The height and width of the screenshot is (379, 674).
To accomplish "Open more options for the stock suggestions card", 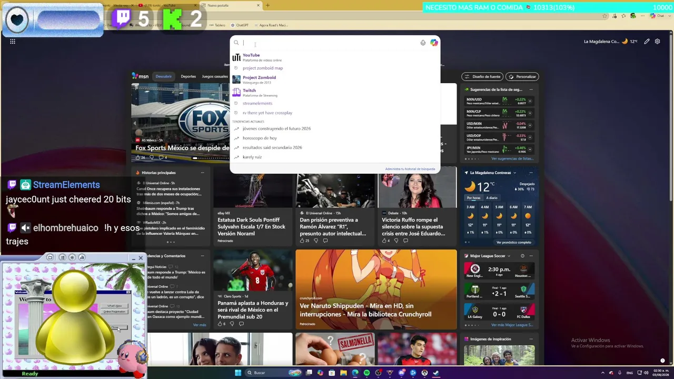I will coord(531,89).
